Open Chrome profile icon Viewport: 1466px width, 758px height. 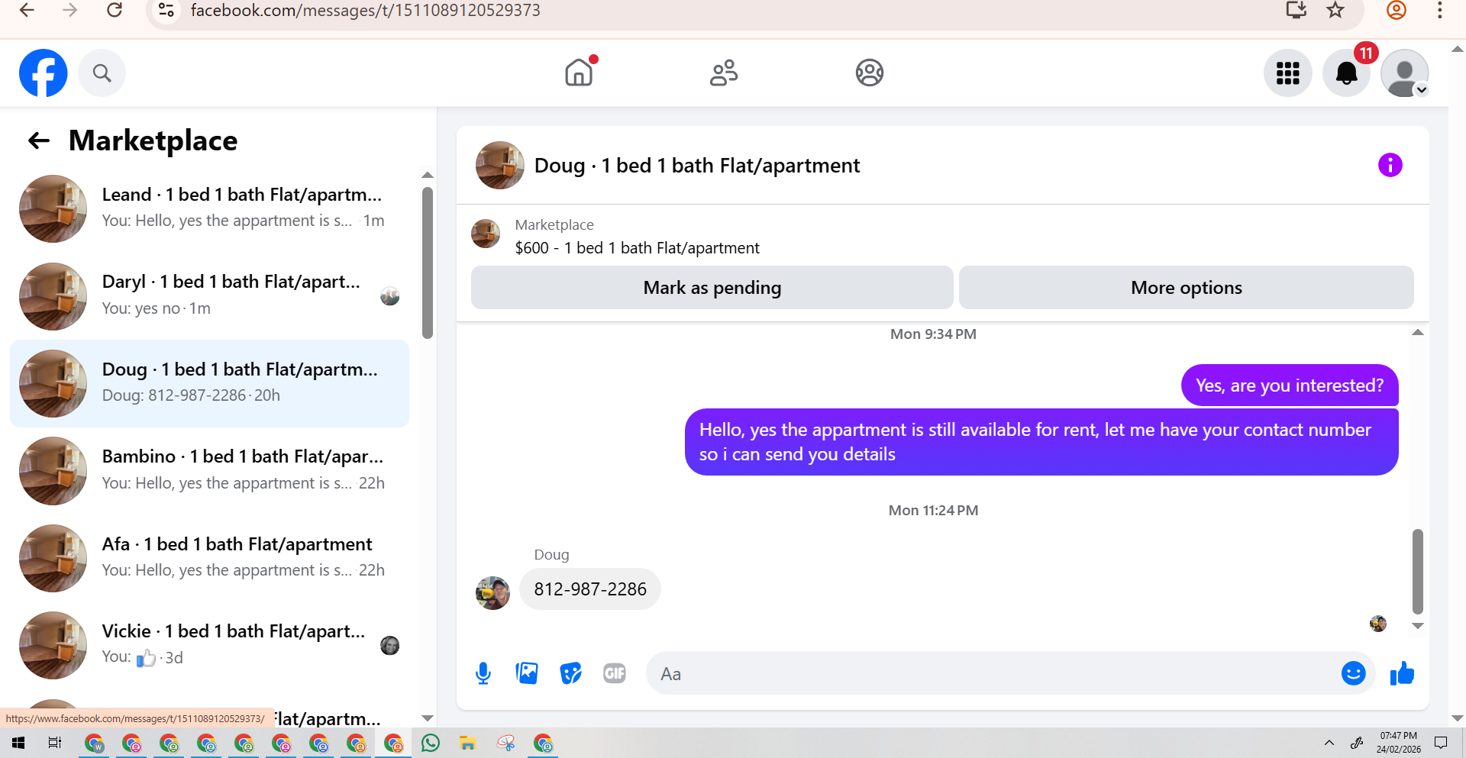pyautogui.click(x=1397, y=10)
